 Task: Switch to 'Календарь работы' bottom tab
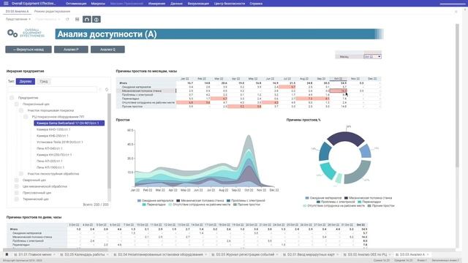tap(85, 255)
